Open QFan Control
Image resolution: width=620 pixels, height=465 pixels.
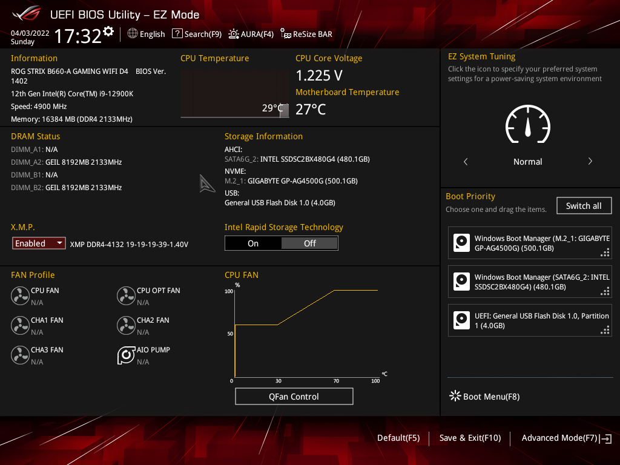coord(294,396)
